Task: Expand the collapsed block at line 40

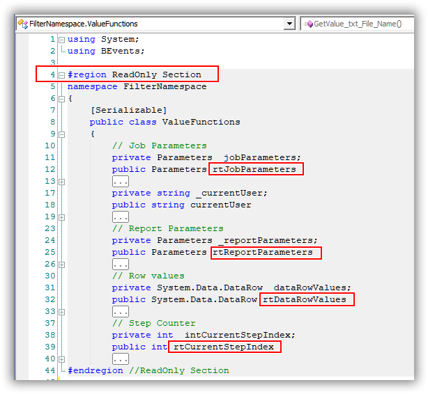Action: pos(61,358)
